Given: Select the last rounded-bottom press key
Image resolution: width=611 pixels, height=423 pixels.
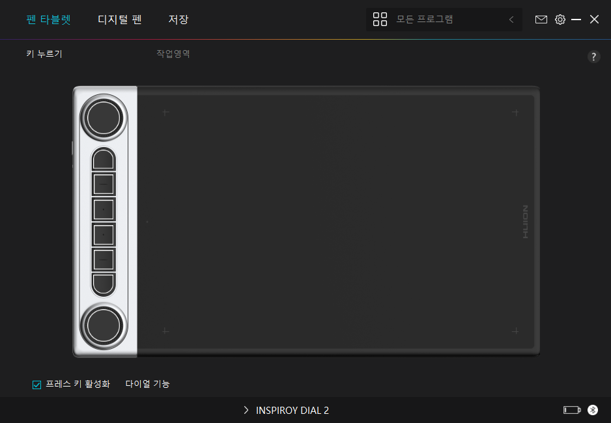Looking at the screenshot, I should point(104,284).
